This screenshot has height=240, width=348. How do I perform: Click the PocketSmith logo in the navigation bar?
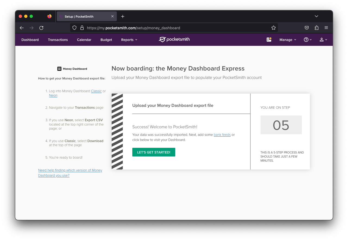pos(174,39)
